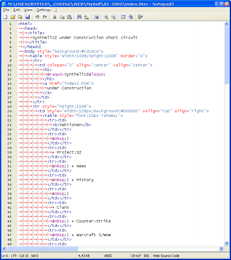Image resolution: width=231 pixels, height=260 pixels.
Task: Open the Edit menu
Action: 17,10
